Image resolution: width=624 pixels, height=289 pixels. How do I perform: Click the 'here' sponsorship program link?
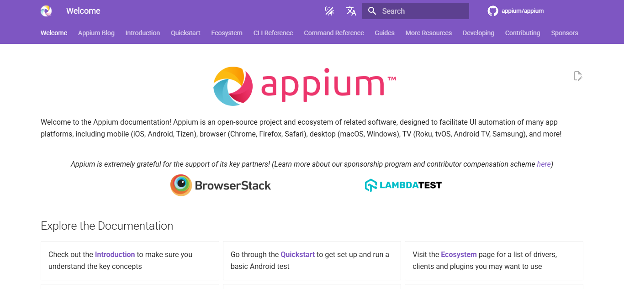[543, 164]
